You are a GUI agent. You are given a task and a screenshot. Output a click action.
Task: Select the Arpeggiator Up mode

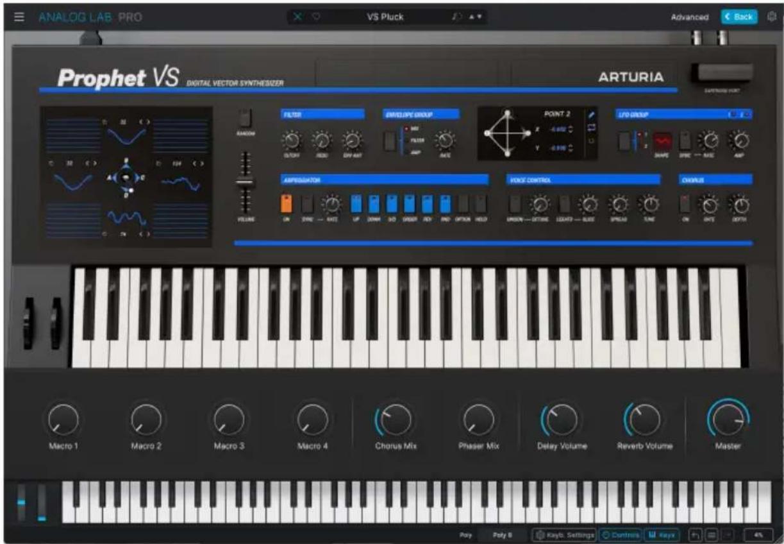tap(357, 204)
